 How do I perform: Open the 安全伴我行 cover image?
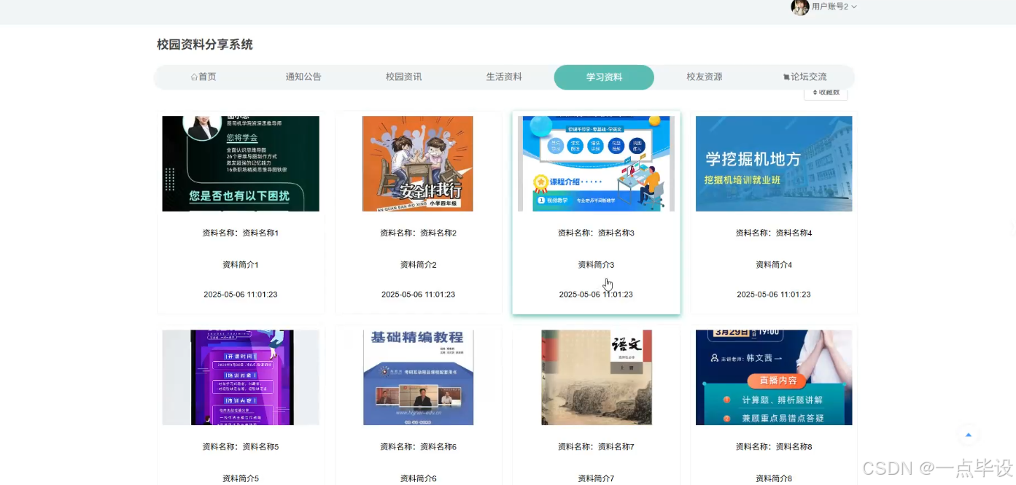[x=418, y=163]
